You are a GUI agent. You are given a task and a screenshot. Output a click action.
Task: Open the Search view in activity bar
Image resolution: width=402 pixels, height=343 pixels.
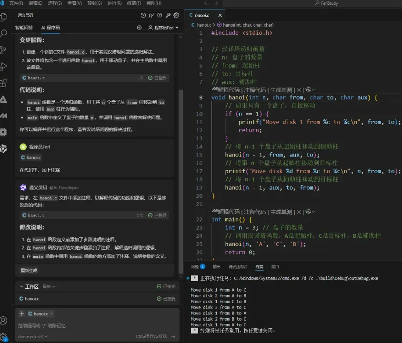pos(4,33)
